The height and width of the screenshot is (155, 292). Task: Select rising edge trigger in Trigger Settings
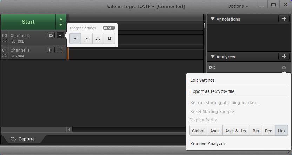pyautogui.click(x=75, y=38)
